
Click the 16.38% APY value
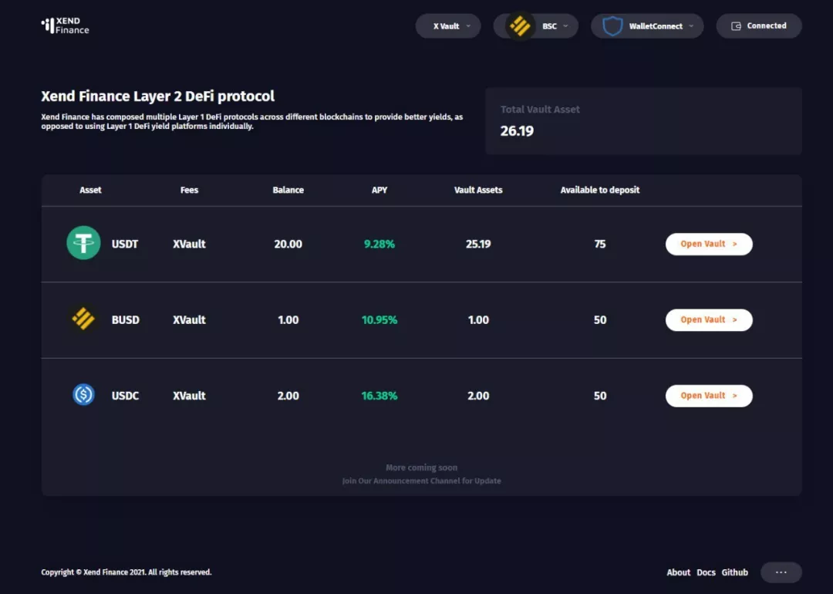(x=379, y=396)
